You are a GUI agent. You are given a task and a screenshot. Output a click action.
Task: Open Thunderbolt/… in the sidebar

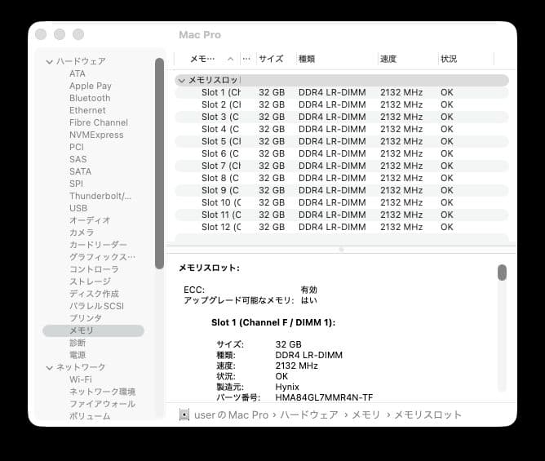tap(100, 196)
